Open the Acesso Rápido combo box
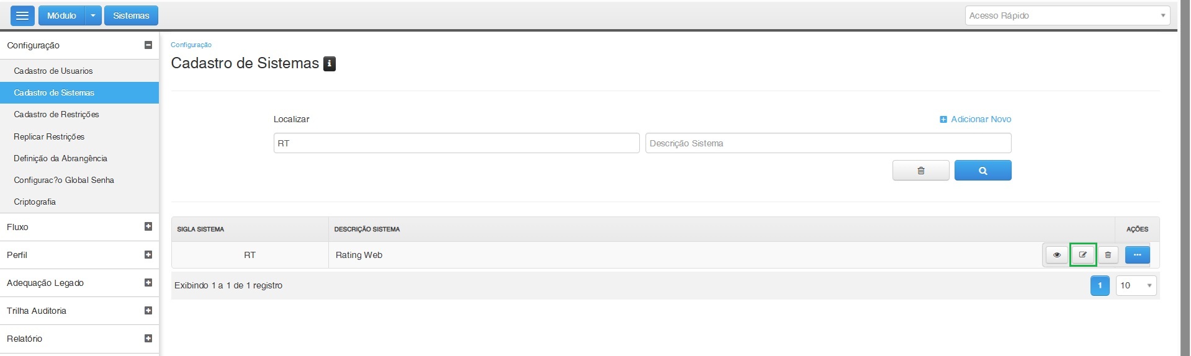The height and width of the screenshot is (356, 1191). pos(1067,16)
